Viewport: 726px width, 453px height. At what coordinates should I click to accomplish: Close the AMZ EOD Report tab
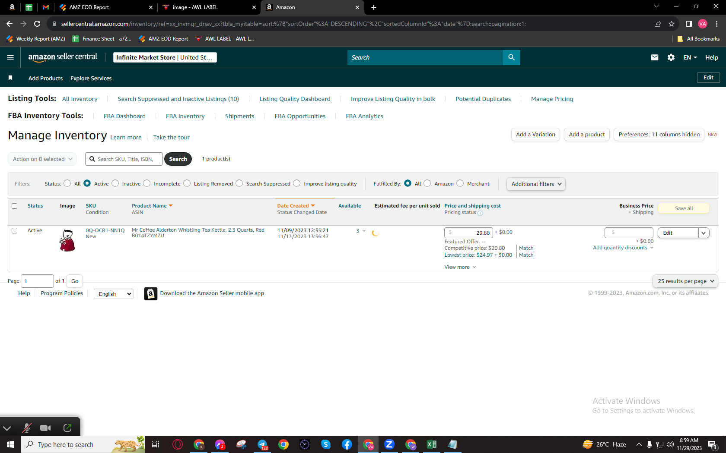click(x=151, y=7)
